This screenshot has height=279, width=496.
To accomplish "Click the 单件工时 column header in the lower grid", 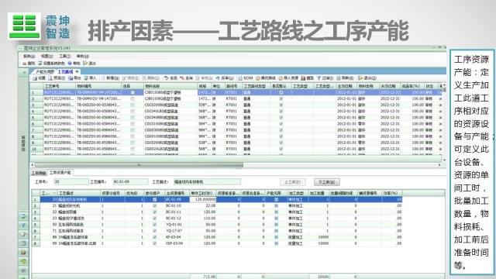I will (202, 193).
